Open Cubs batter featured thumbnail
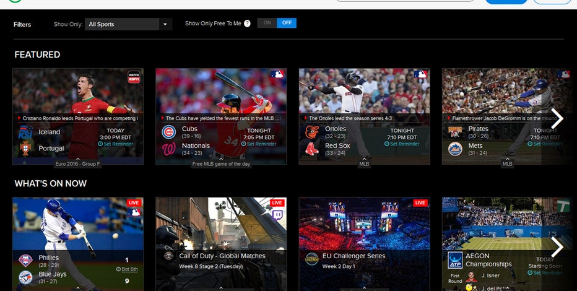Viewport: 577px width, 291px height. (x=221, y=91)
